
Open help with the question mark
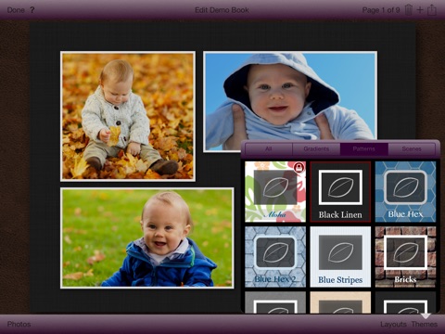pyautogui.click(x=32, y=10)
